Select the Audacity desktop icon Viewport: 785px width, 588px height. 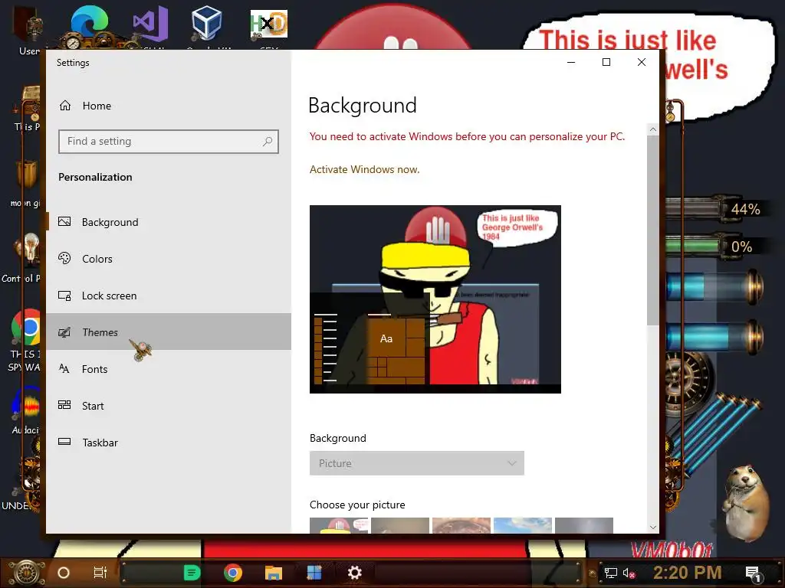click(x=26, y=410)
